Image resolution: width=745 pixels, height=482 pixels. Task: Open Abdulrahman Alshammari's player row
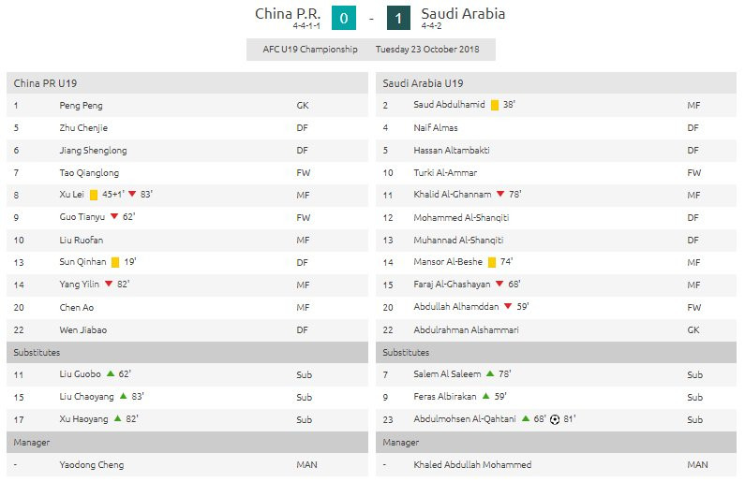click(466, 329)
